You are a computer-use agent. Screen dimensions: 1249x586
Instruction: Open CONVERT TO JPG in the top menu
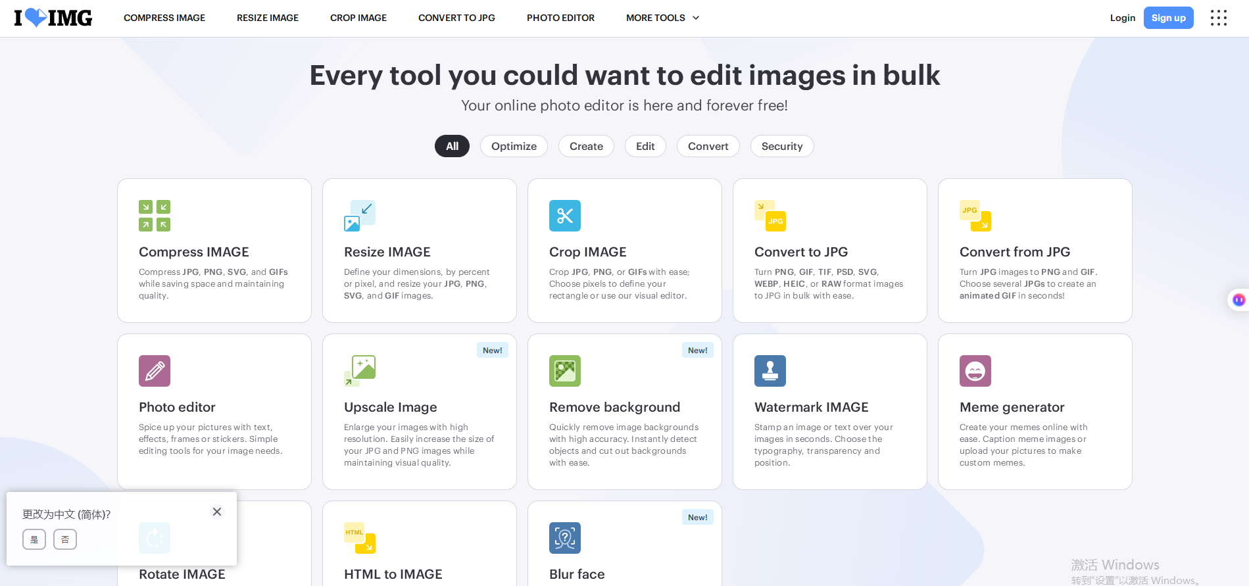click(x=456, y=18)
